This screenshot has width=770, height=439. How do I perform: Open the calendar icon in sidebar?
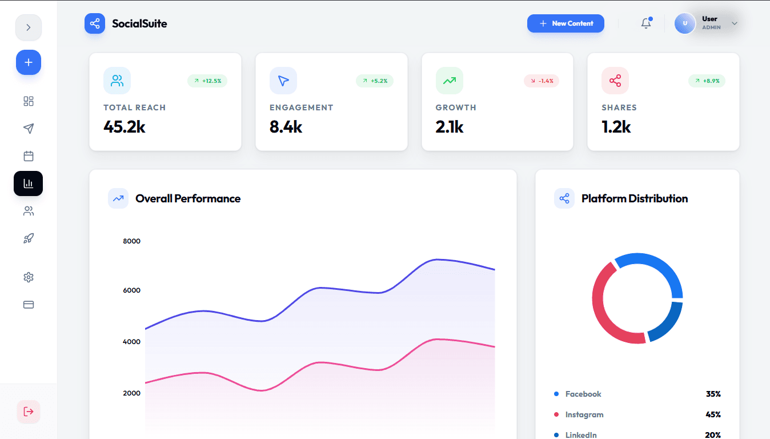(29, 156)
